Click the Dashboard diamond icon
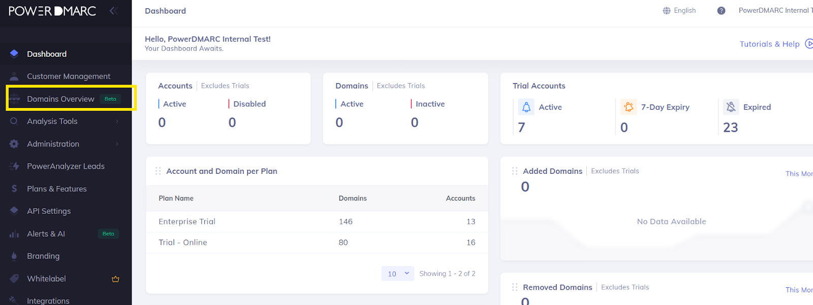Screen dimensions: 813x305 coord(14,54)
